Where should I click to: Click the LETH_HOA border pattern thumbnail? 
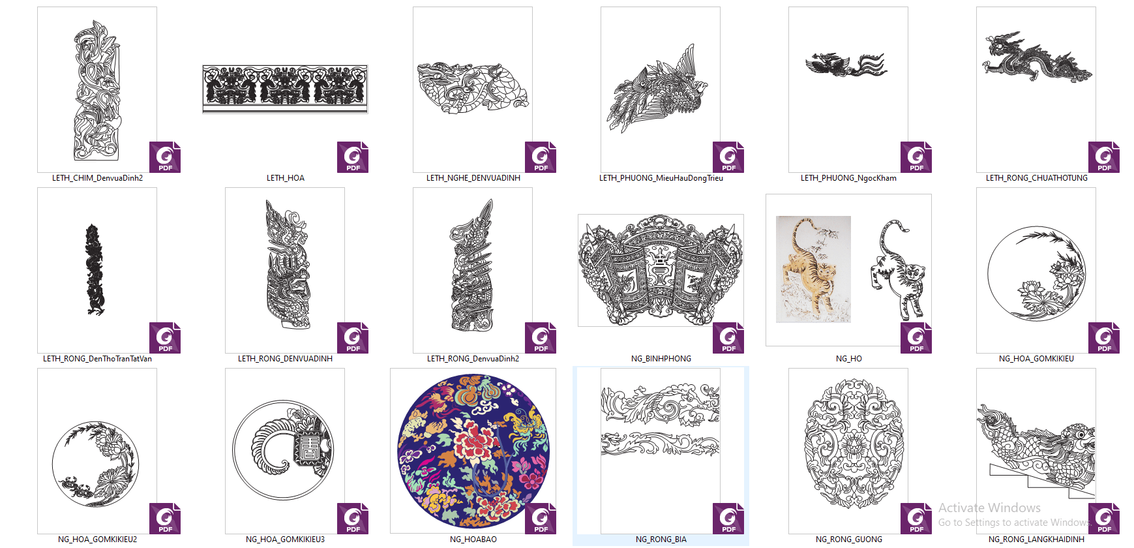[x=285, y=89]
